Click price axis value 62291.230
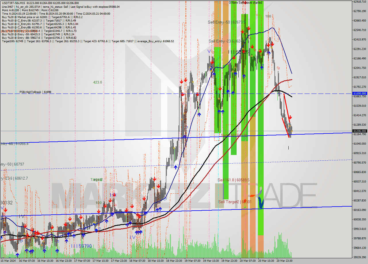Image resolution: width=368 pixels, height=264 pixels. [359, 49]
